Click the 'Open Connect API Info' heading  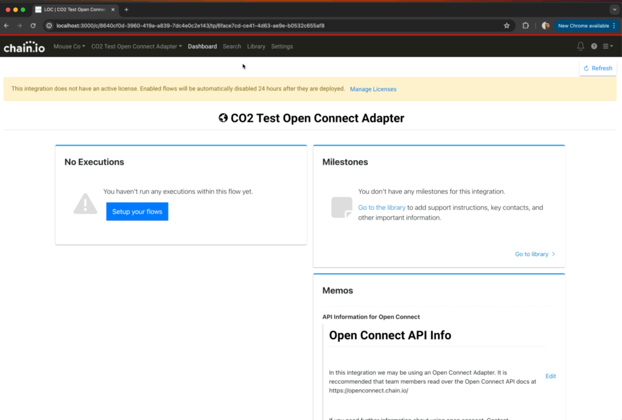pyautogui.click(x=390, y=335)
